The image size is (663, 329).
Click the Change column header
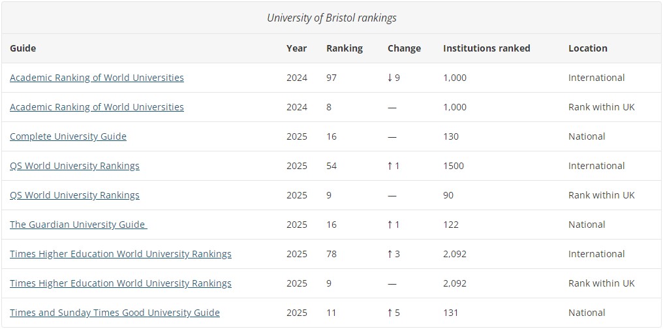click(x=404, y=48)
